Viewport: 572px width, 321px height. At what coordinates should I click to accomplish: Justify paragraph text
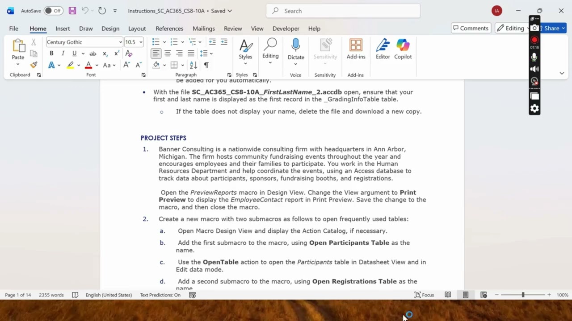coord(191,53)
